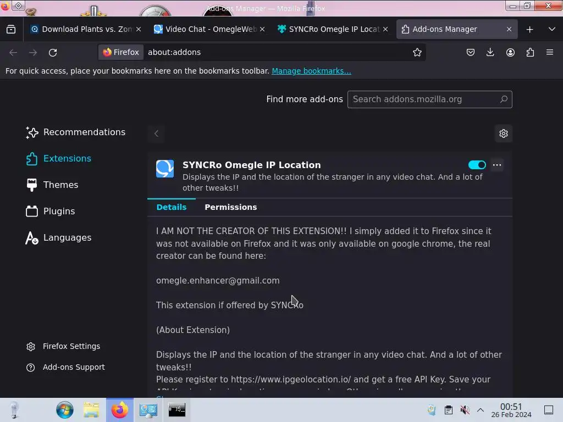The image size is (563, 422).
Task: Click the https://www.ipgeolocation.io/ text
Action: pyautogui.click(x=291, y=380)
